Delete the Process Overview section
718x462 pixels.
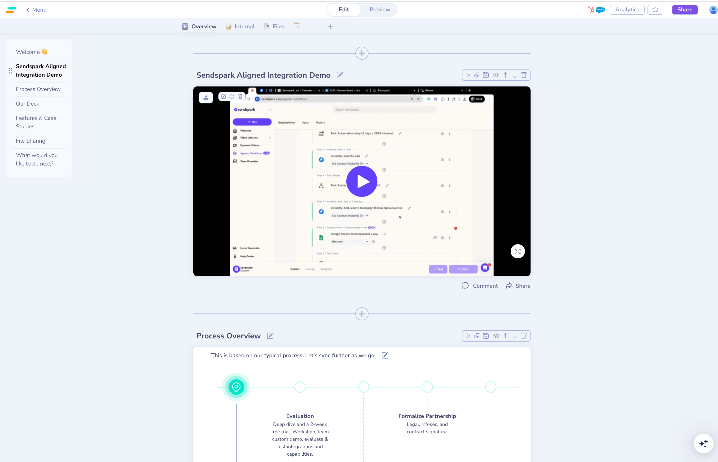524,336
